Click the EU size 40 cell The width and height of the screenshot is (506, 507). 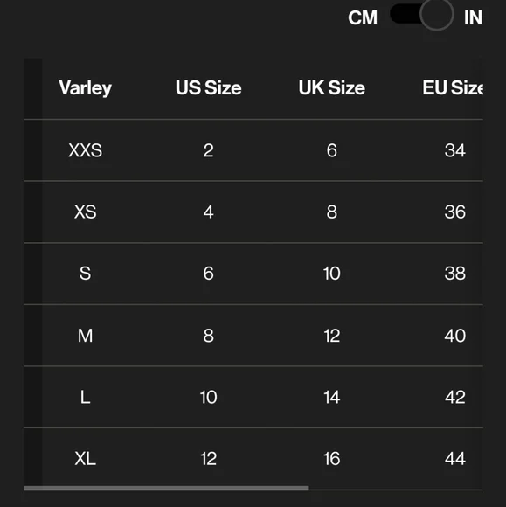click(455, 336)
